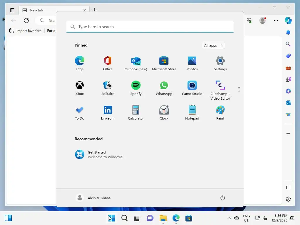
Task: Open the Clock app
Action: (x=164, y=113)
